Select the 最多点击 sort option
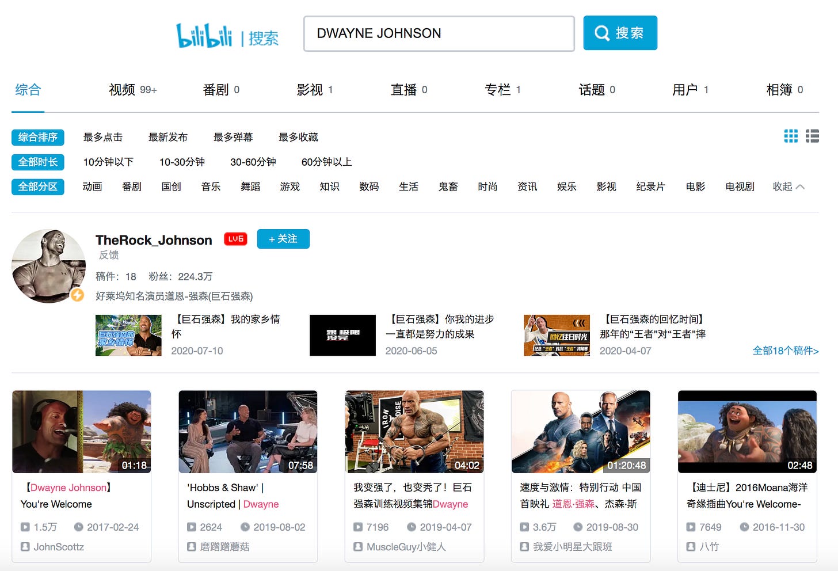Screen dimensions: 838x571 click(102, 137)
